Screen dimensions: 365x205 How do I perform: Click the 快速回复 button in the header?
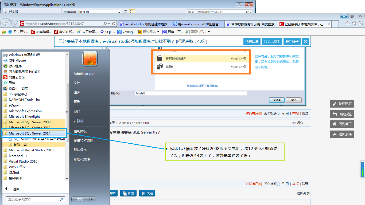252,41
